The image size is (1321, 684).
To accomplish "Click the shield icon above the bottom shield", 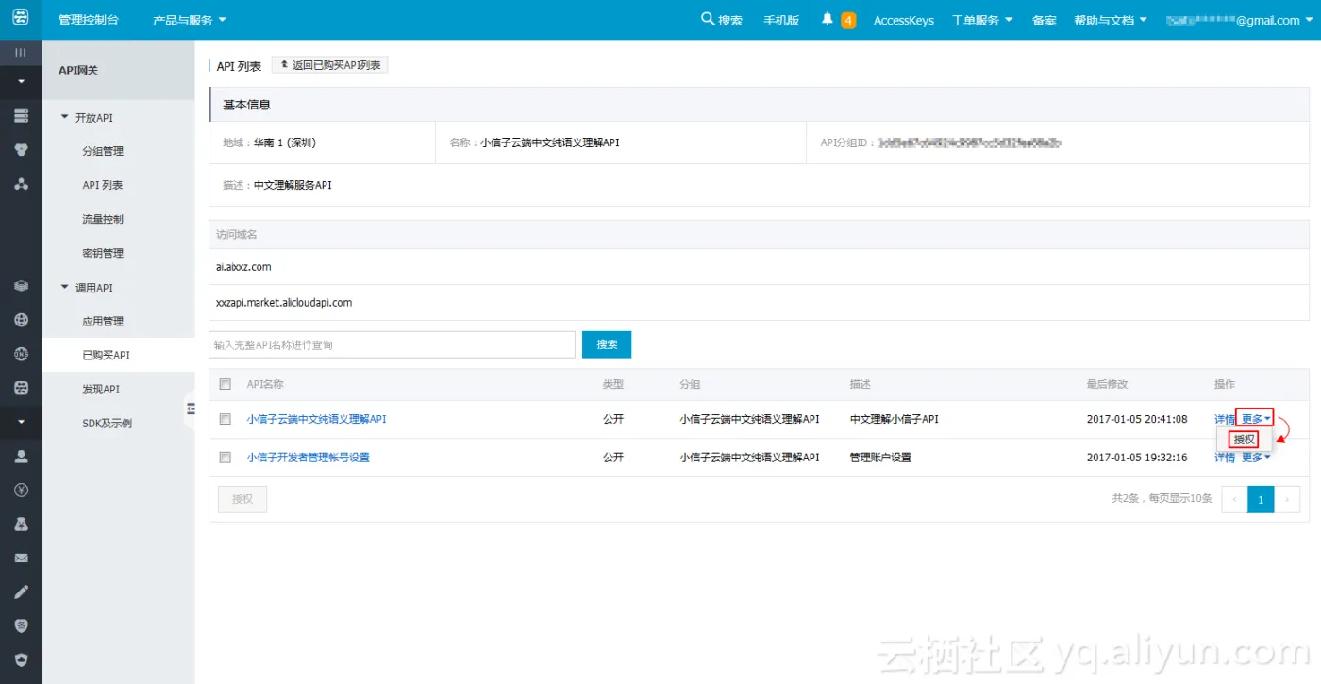I will [21, 626].
